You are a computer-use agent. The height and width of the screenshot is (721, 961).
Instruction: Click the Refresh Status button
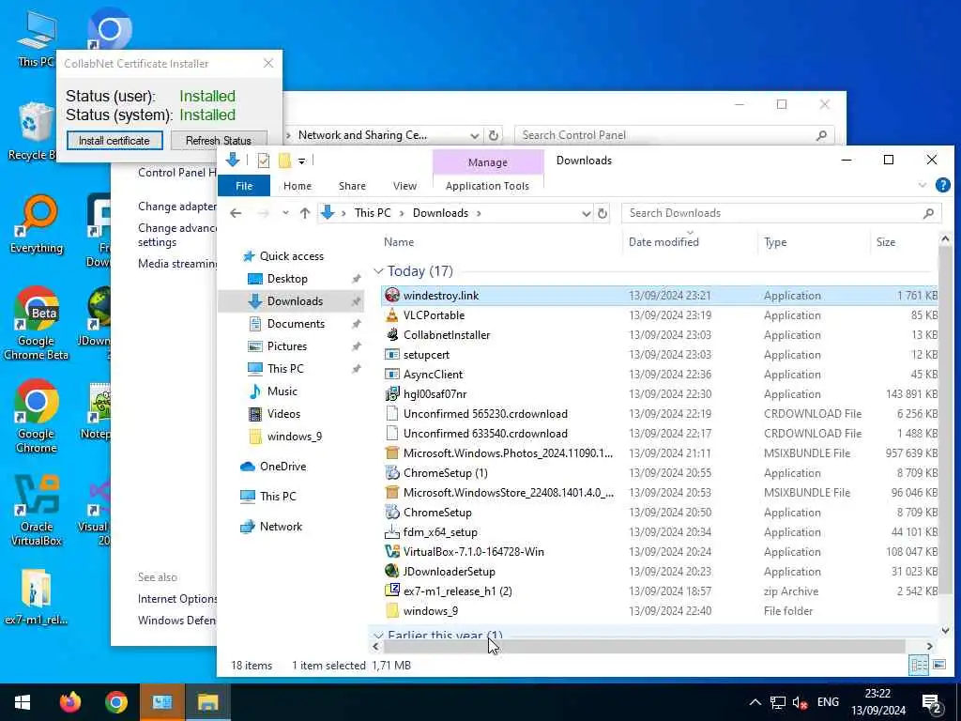pos(218,141)
